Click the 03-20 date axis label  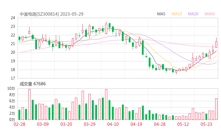coord(66,124)
